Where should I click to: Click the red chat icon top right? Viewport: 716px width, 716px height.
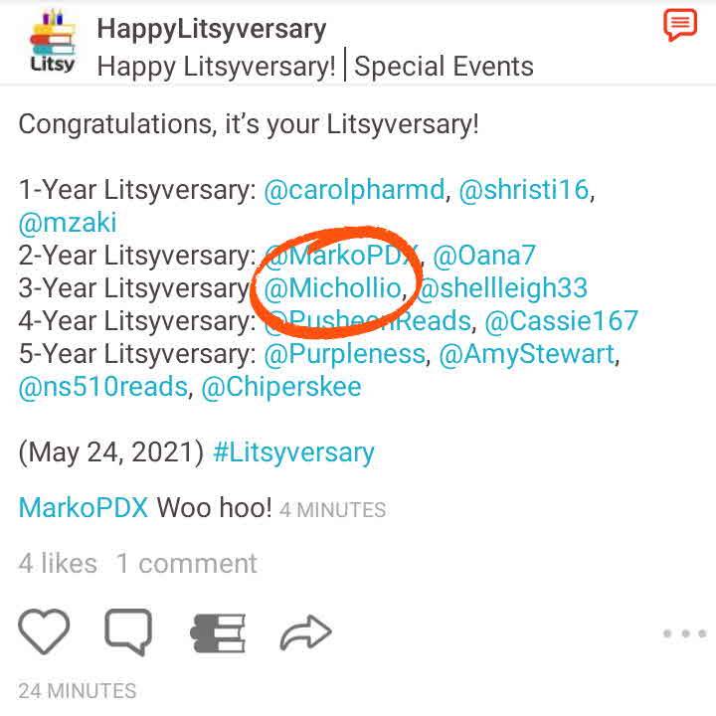[x=680, y=25]
